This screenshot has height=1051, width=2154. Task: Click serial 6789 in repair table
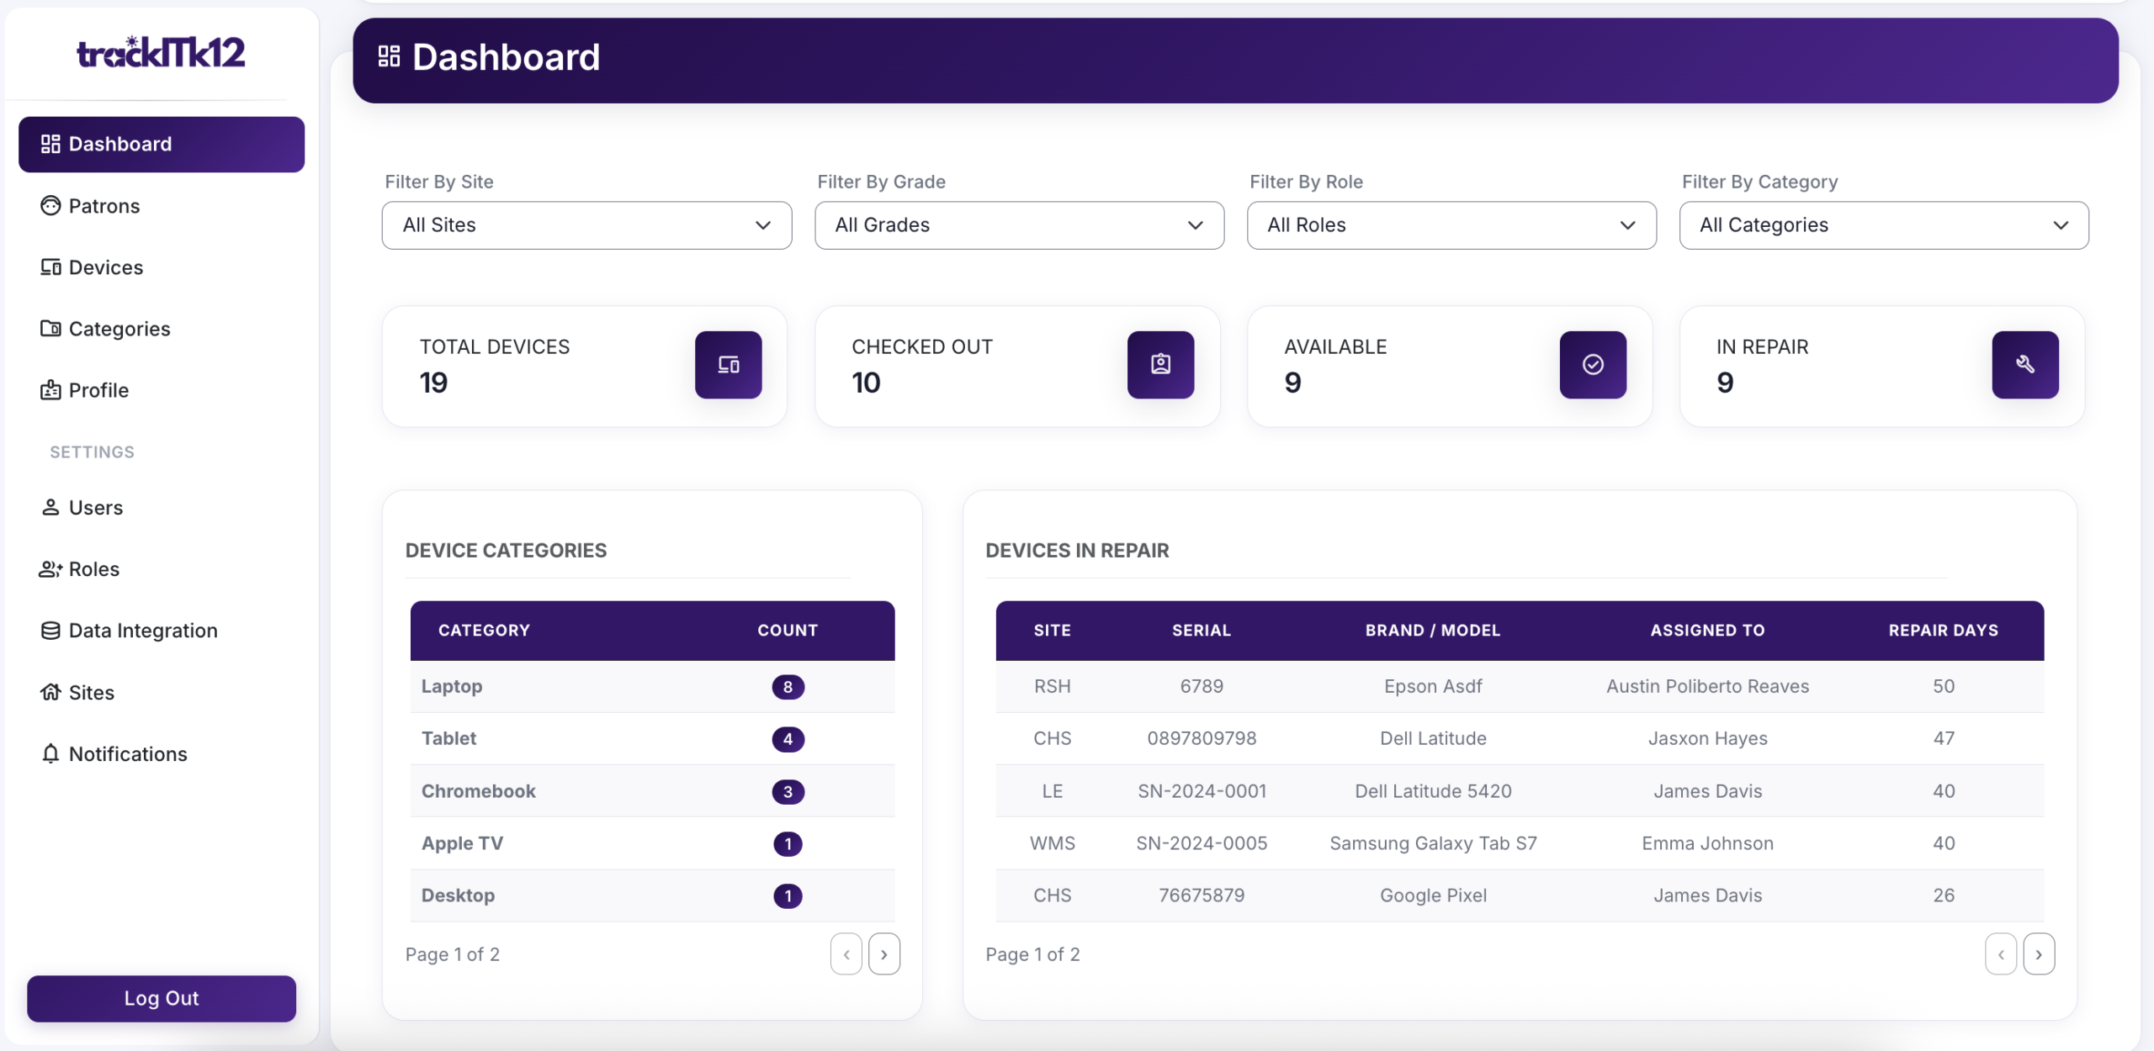(x=1202, y=687)
